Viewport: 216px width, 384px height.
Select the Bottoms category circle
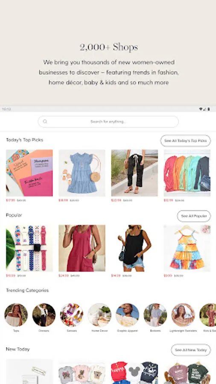click(x=155, y=315)
